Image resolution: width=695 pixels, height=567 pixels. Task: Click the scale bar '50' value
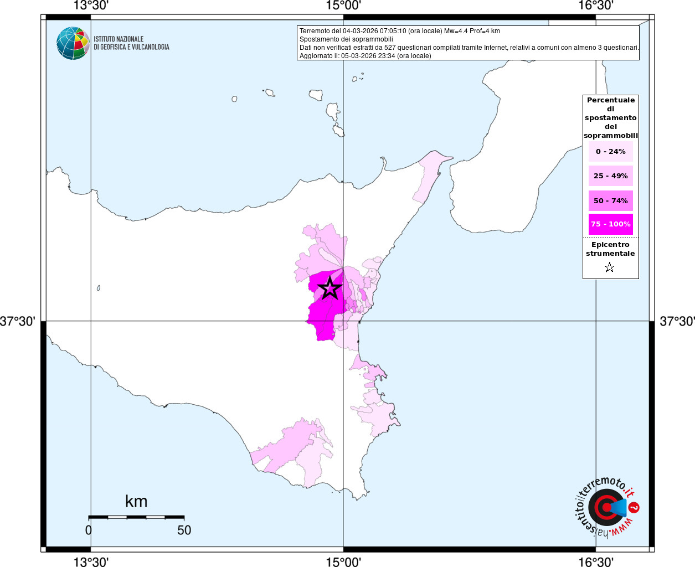coord(184,530)
